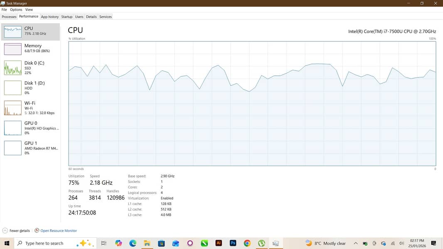Select the Disk 0 (C:) SSD graph icon
This screenshot has height=249, width=443.
tap(12, 68)
